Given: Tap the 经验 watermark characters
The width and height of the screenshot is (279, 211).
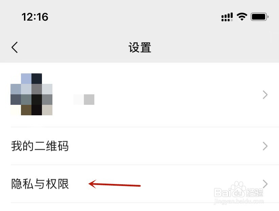Looking at the screenshot, I should tap(255, 193).
